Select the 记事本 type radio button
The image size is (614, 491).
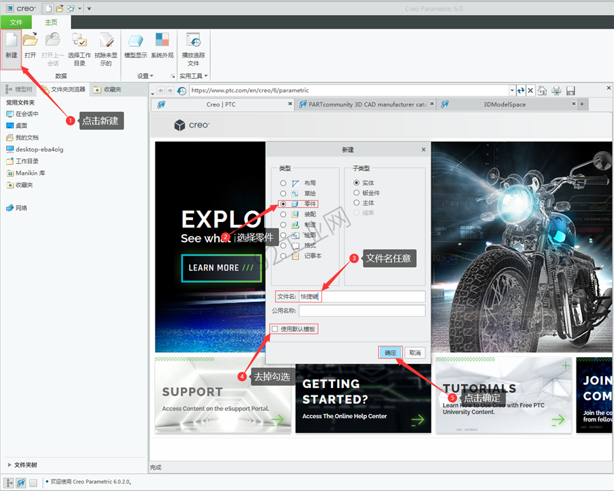pos(283,256)
